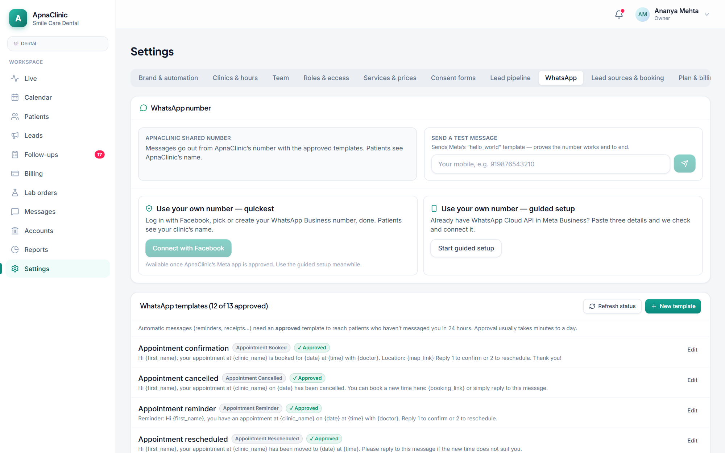Open the Dental specialty selector
725x453 pixels.
(58, 43)
